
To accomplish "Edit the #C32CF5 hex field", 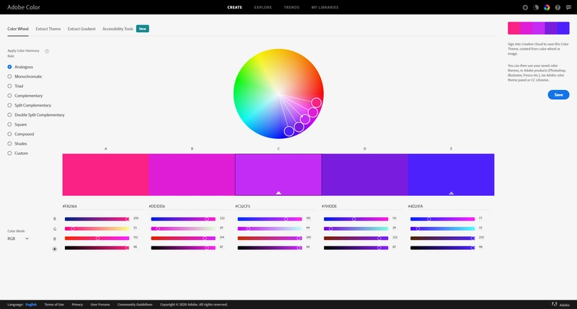I will tap(276, 207).
